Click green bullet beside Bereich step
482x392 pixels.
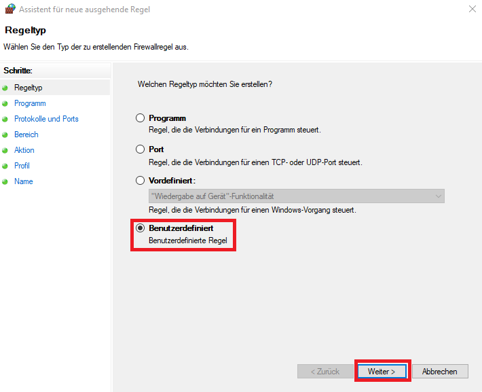[x=5, y=135]
